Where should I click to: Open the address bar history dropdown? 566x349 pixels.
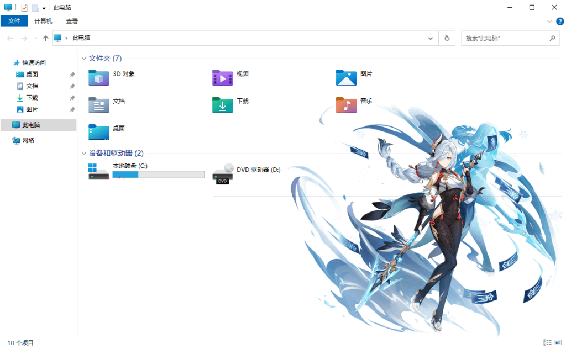pyautogui.click(x=431, y=38)
